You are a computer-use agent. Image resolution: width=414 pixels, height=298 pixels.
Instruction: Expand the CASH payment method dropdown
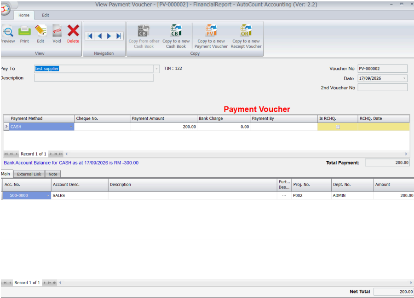(71, 127)
